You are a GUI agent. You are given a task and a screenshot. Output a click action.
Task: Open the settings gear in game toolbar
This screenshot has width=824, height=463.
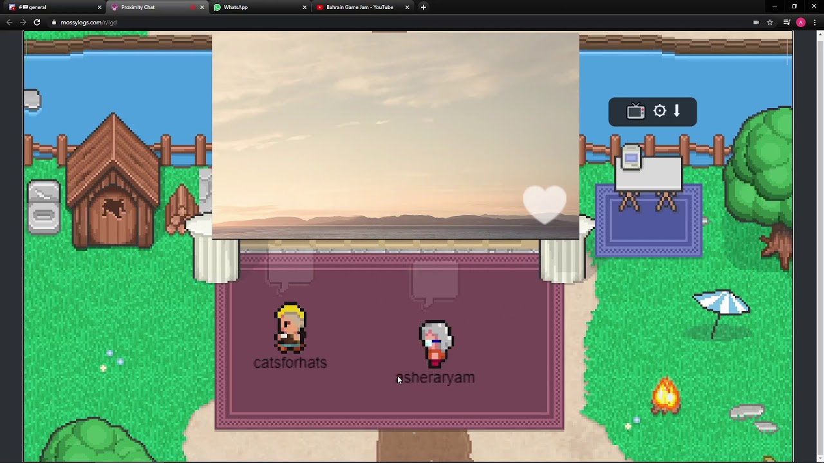coord(660,111)
